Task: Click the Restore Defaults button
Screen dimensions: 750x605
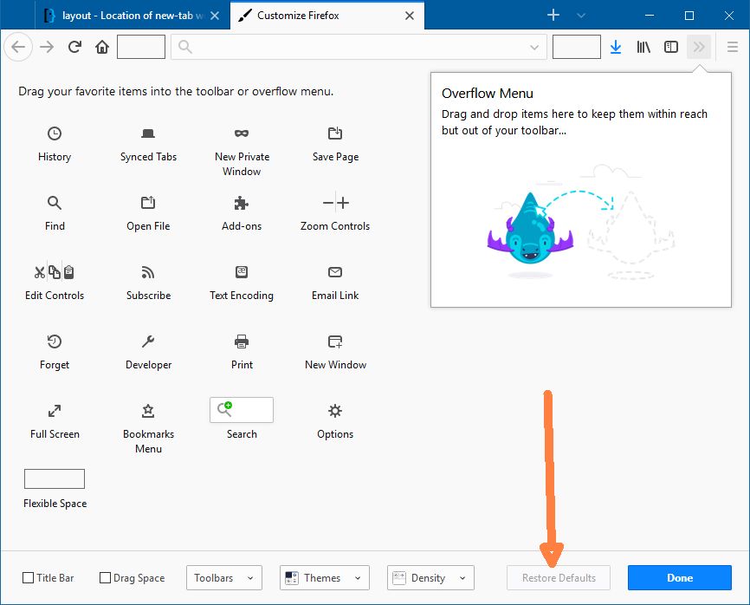Action: click(559, 578)
